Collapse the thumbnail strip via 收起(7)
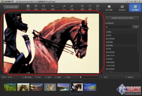 tap(130, 77)
